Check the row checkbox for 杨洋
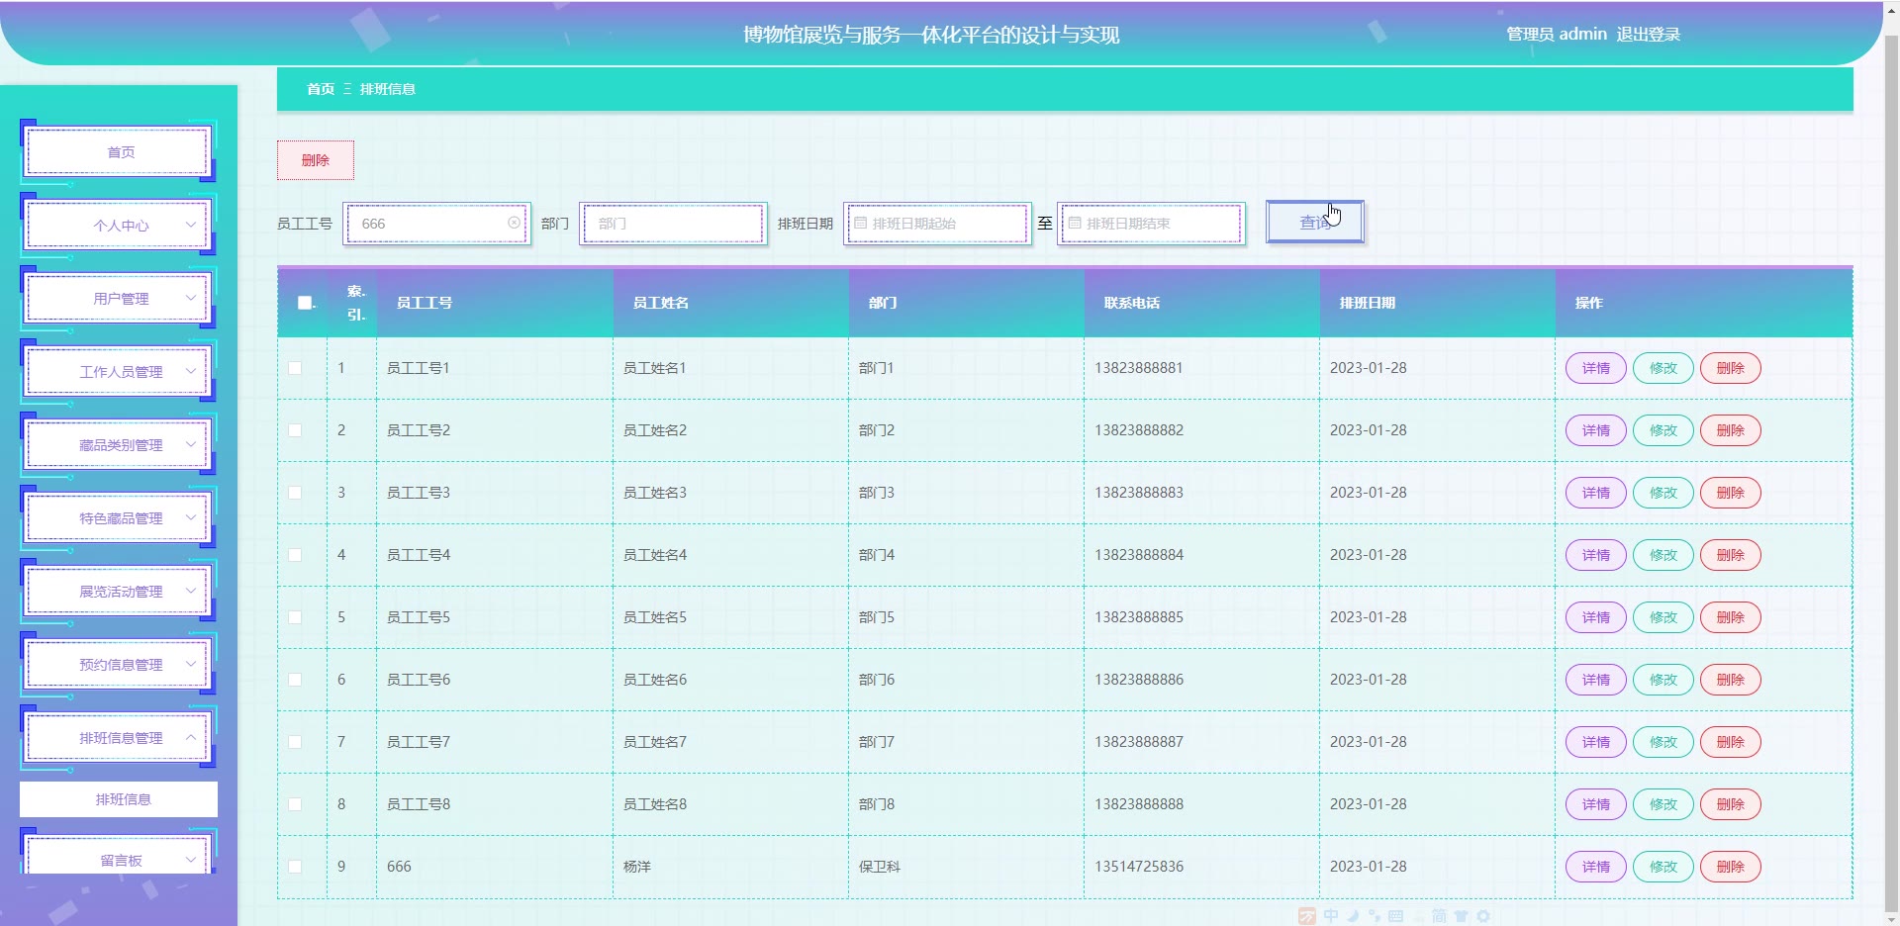The width and height of the screenshot is (1900, 926). 295,867
